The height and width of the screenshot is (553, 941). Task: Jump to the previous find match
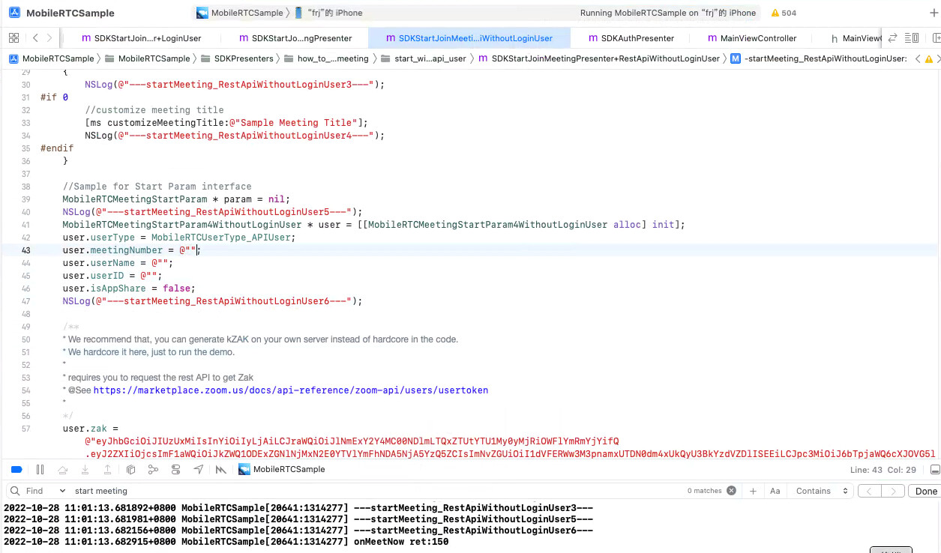tap(870, 491)
